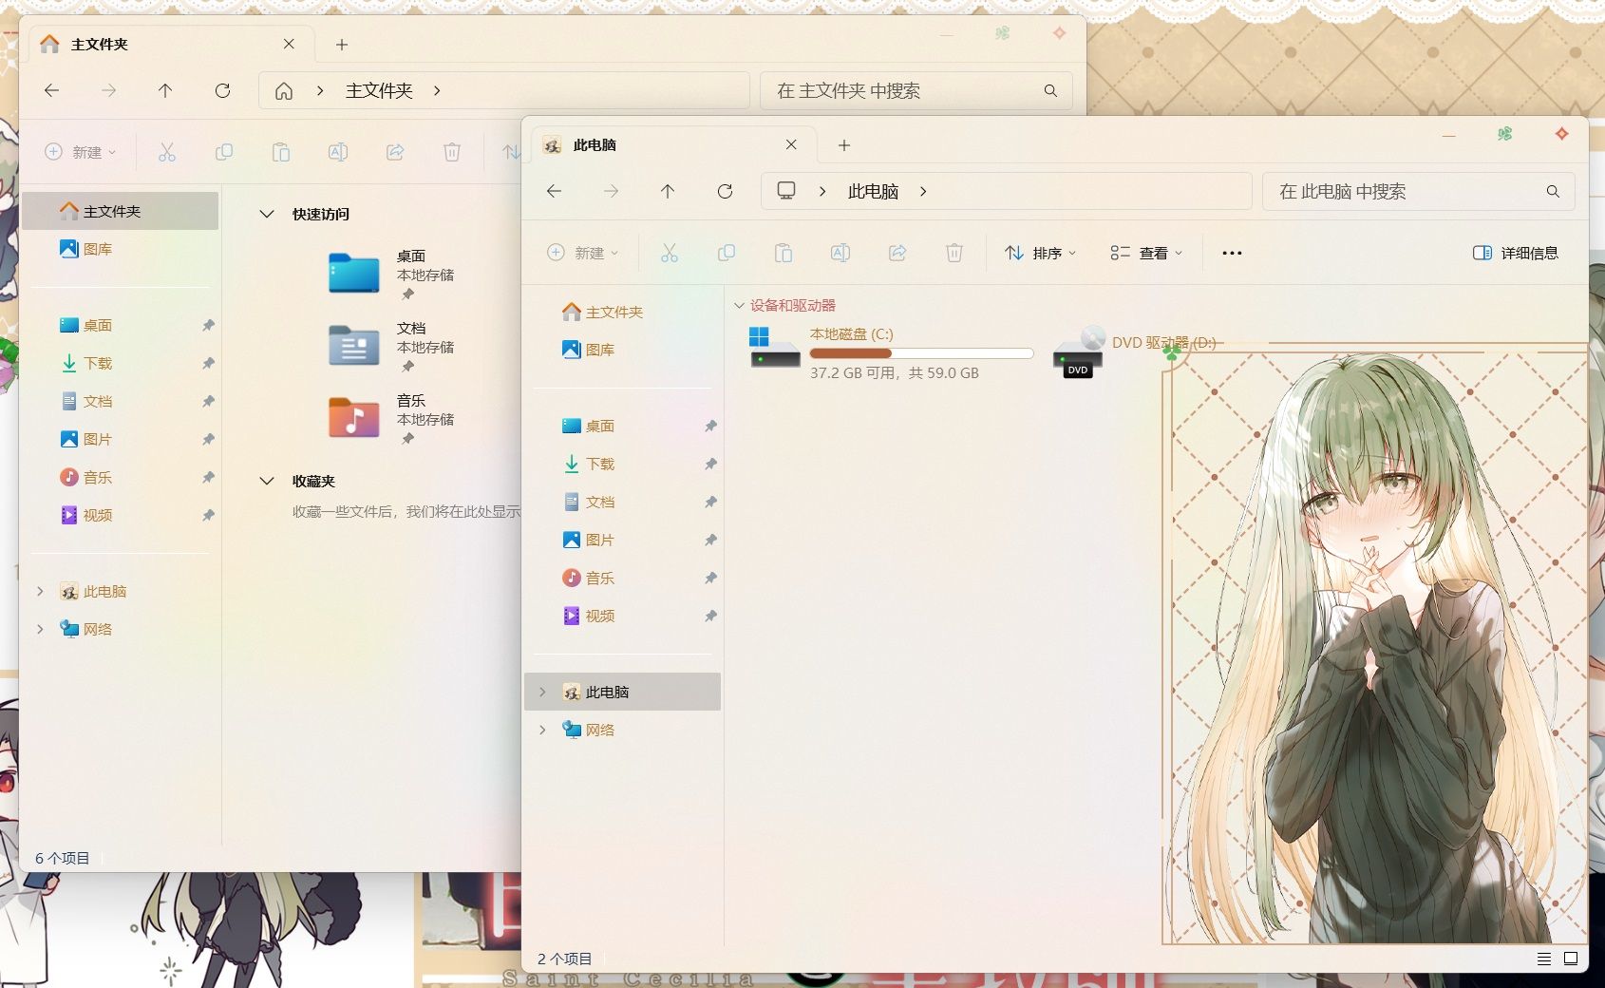Go up one level in 此电脑 window

click(x=668, y=191)
